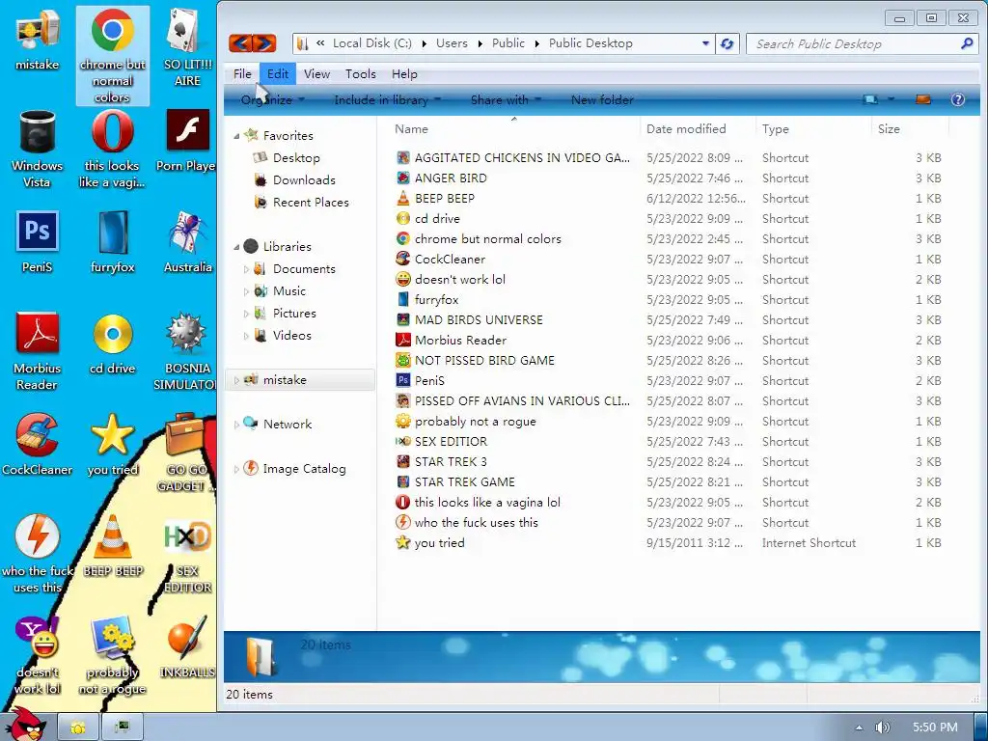
Task: Open the change view options arrow
Action: (x=891, y=99)
